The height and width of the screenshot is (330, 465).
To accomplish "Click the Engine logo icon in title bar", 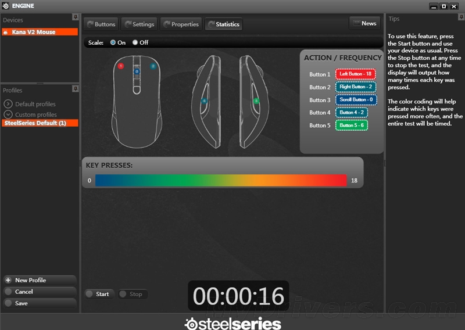I will 5,6.
